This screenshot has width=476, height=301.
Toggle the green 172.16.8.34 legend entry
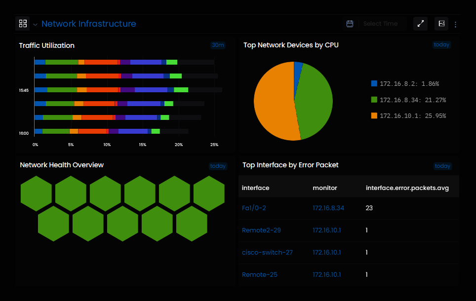(409, 100)
